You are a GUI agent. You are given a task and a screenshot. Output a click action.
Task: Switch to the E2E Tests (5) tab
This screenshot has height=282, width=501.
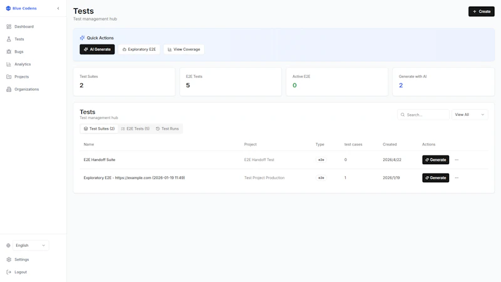[x=135, y=129]
